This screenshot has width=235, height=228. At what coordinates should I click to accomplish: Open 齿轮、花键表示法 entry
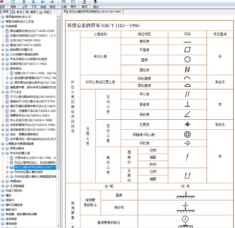33,111
